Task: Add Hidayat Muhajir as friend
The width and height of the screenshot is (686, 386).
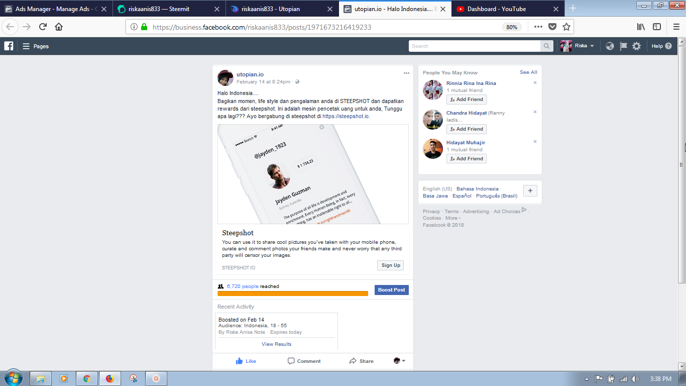Action: click(x=466, y=159)
